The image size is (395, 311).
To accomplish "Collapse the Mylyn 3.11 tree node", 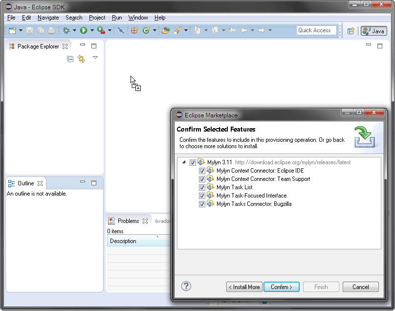I will click(x=184, y=162).
